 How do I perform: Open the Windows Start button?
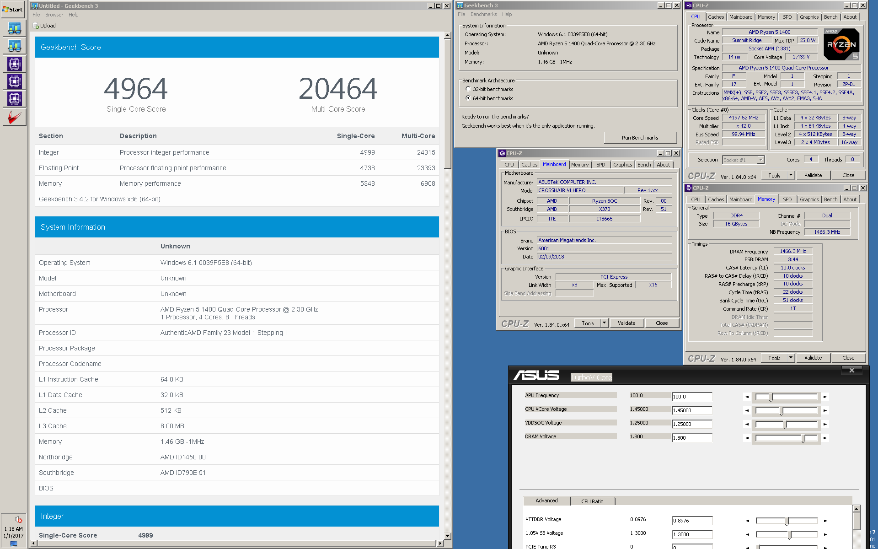point(13,9)
